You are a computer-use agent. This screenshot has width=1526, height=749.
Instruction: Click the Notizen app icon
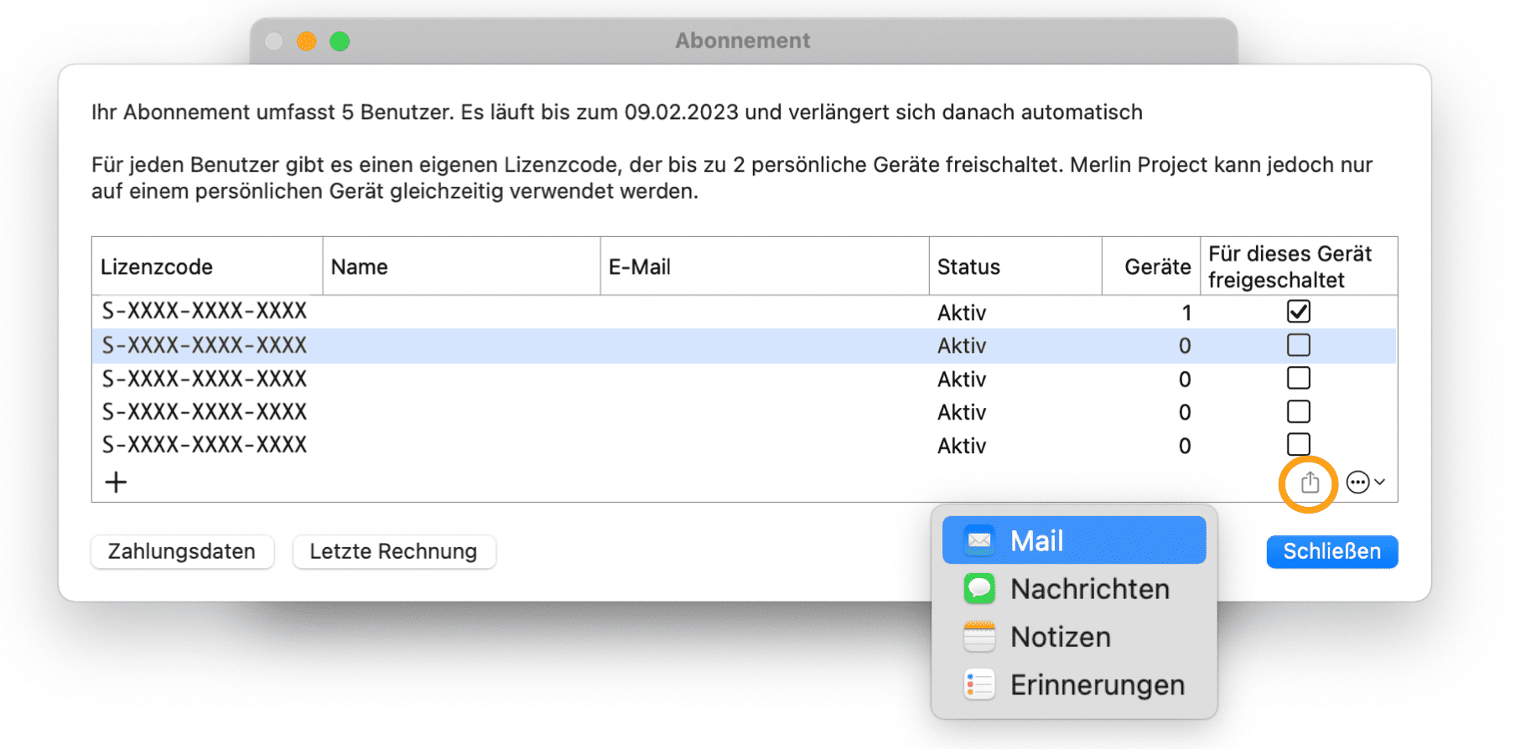[978, 637]
